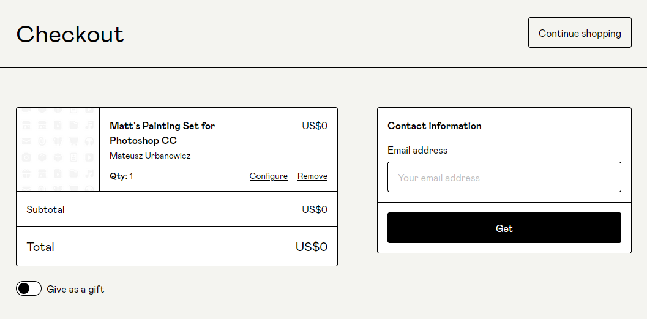The width and height of the screenshot is (647, 319).
Task: Click the fully visible shopping cart thumbnail icon
Action: [73, 141]
